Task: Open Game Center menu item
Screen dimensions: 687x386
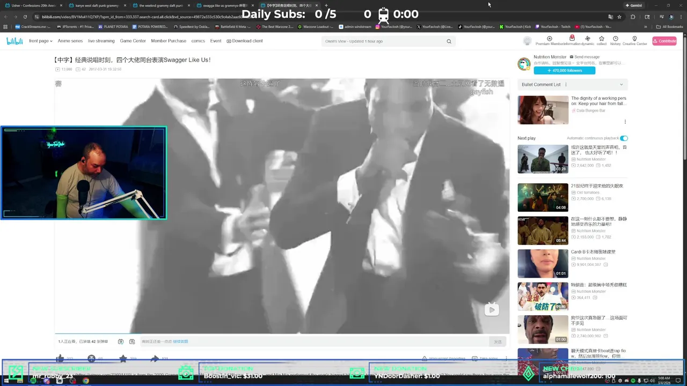Action: [x=133, y=41]
